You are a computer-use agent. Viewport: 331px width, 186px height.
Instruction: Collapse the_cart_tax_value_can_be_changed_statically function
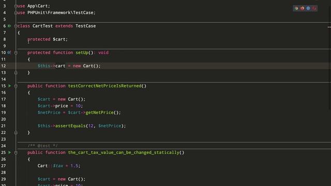point(16,152)
